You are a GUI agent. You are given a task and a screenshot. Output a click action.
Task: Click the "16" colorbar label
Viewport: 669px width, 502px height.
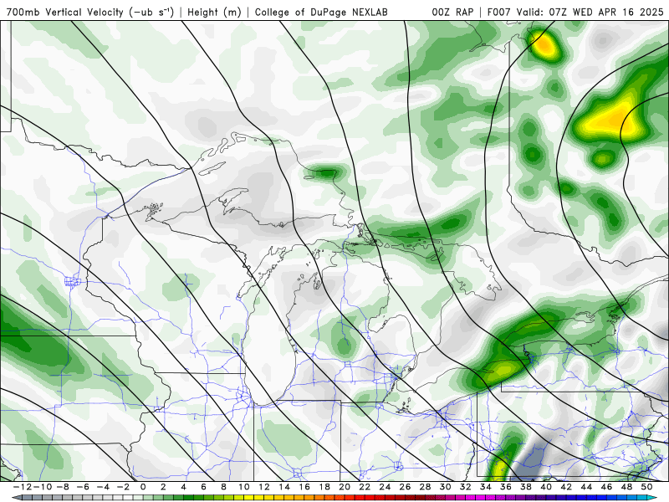tap(304, 487)
